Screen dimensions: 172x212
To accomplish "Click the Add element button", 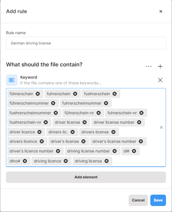I will click(86, 177).
